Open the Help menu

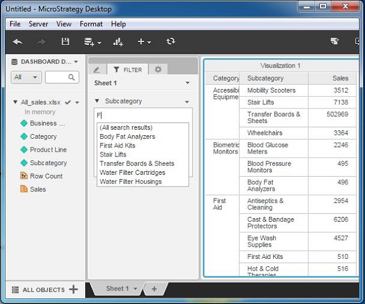(119, 24)
